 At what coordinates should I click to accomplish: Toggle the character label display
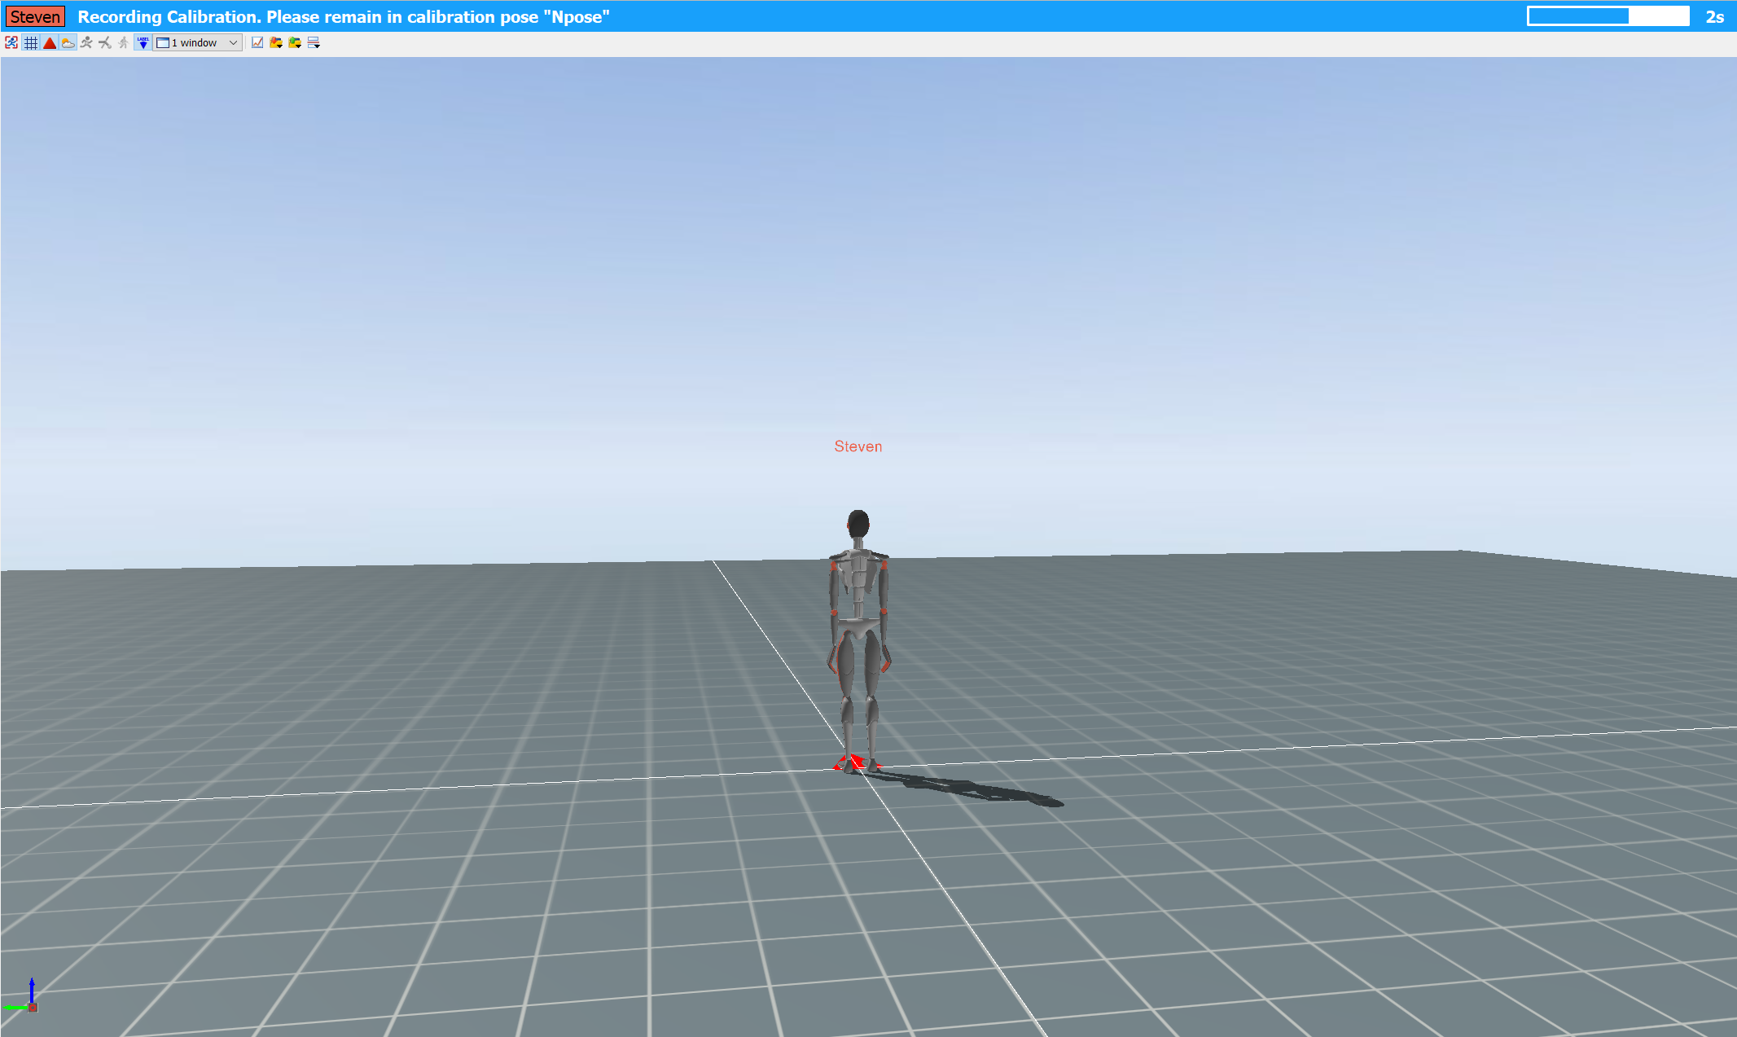[143, 42]
